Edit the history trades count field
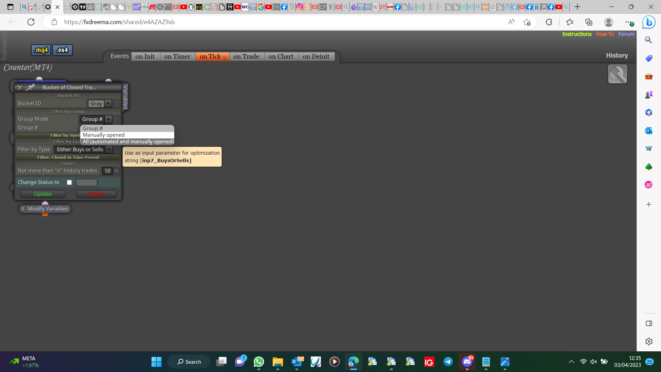The height and width of the screenshot is (372, 661). pos(107,171)
